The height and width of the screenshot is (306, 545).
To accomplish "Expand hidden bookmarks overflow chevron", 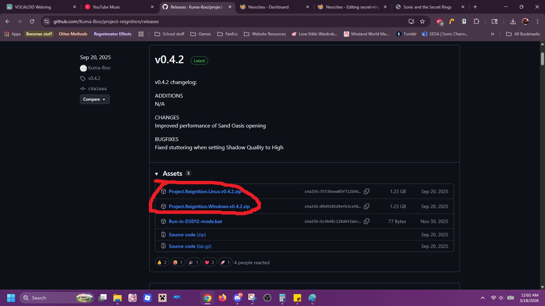I will pos(492,34).
